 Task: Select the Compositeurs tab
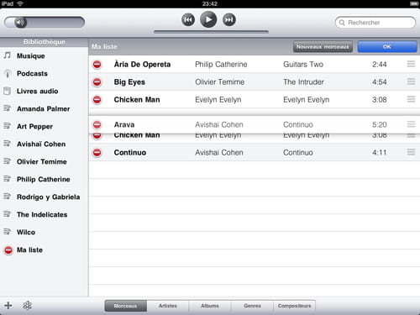pyautogui.click(x=294, y=306)
